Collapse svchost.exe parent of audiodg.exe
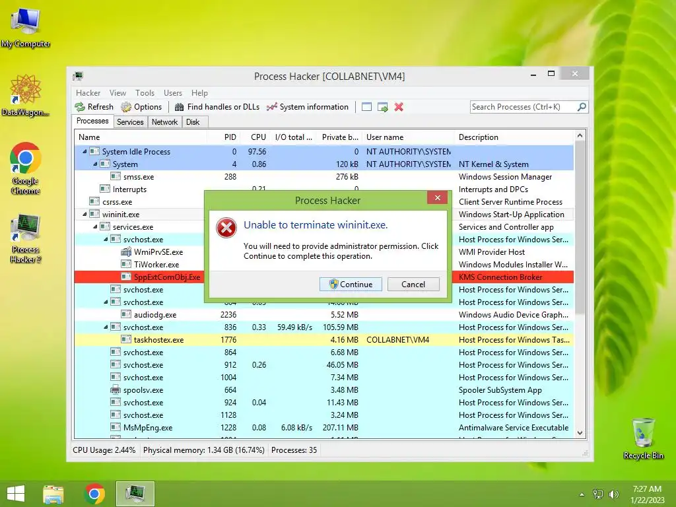This screenshot has height=507, width=676. (106, 302)
